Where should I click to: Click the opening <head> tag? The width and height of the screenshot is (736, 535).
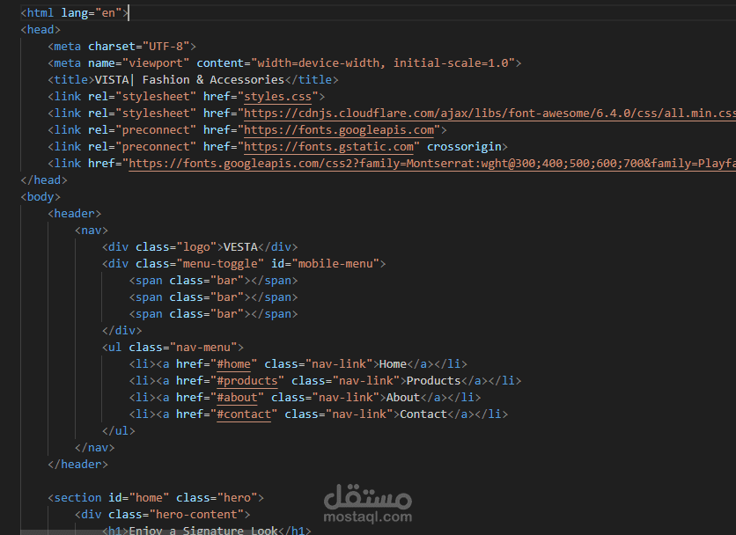coord(40,30)
